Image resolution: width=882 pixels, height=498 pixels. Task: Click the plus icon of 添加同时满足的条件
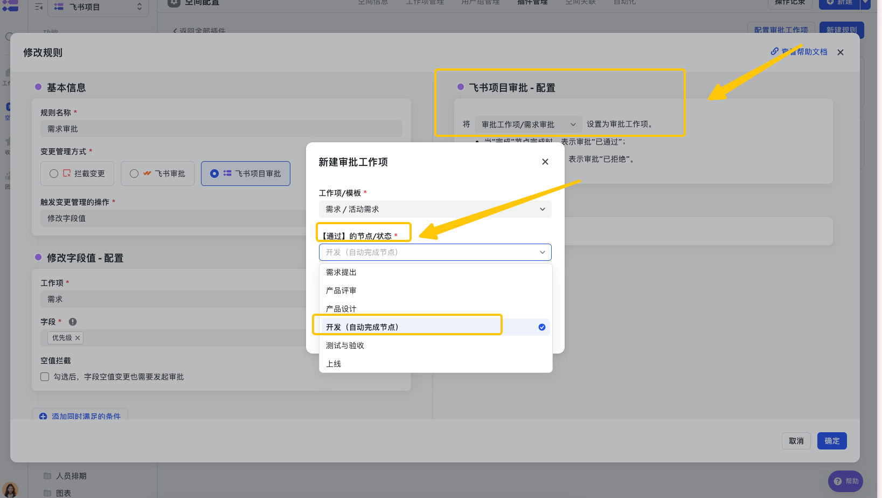click(43, 417)
